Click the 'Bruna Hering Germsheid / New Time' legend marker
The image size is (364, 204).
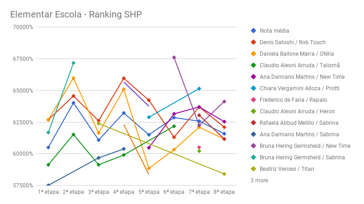(x=253, y=146)
